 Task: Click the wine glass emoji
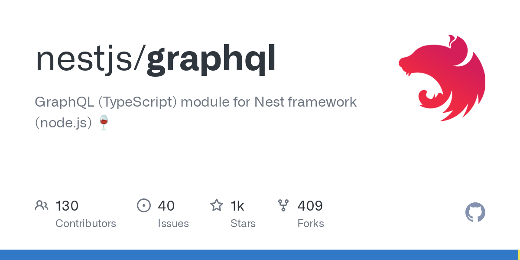(x=104, y=123)
